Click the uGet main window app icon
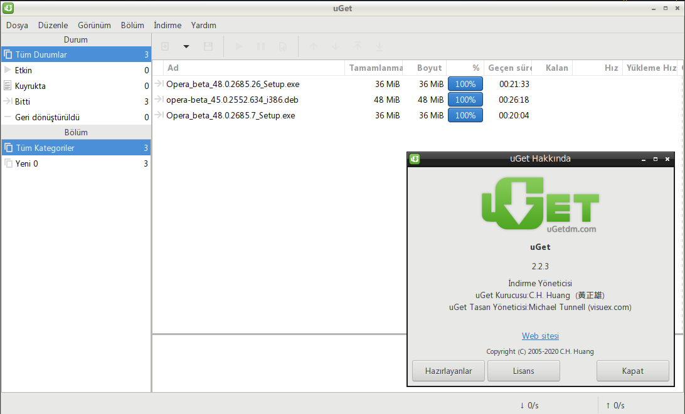 (x=8, y=8)
